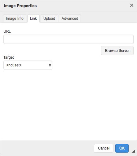Focus the URL text field
This screenshot has width=137, height=156.
68,39
